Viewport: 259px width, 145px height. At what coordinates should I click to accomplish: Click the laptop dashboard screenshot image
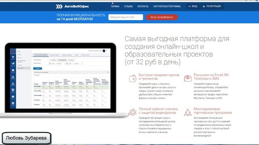pos(60,78)
